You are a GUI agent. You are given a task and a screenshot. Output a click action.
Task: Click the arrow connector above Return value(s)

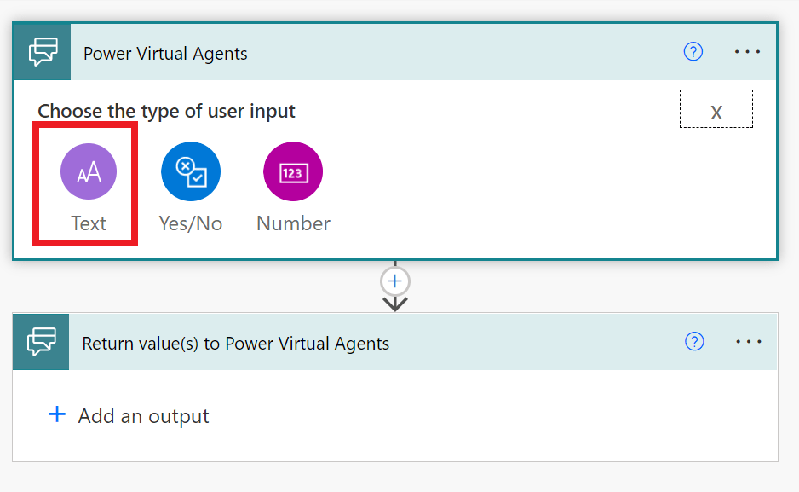396,303
